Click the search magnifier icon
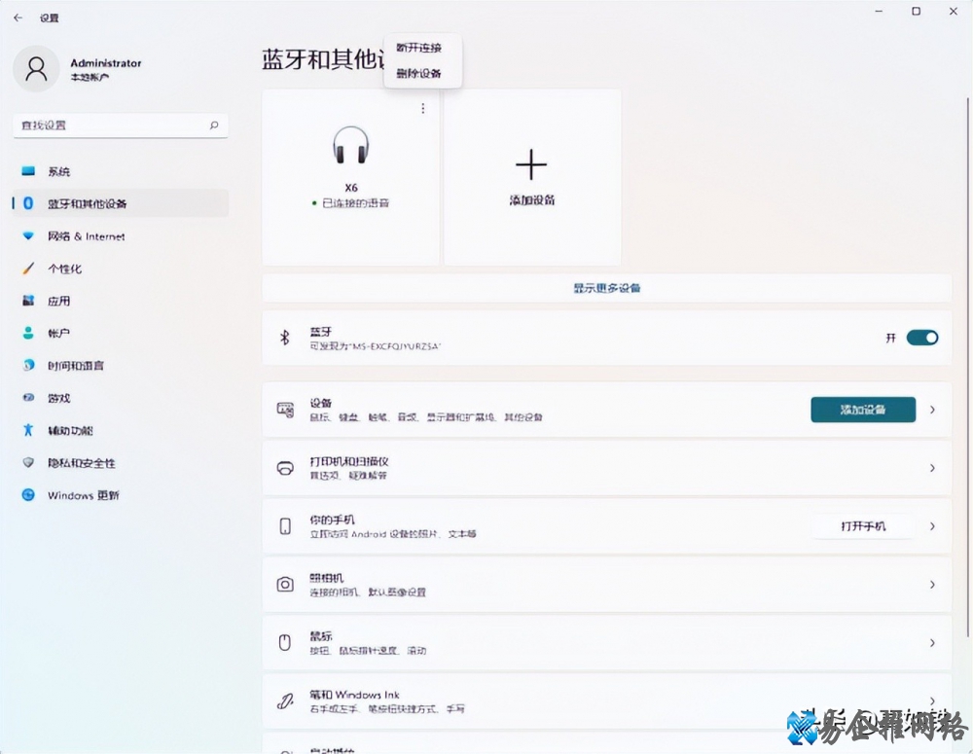973x754 pixels. tap(214, 126)
